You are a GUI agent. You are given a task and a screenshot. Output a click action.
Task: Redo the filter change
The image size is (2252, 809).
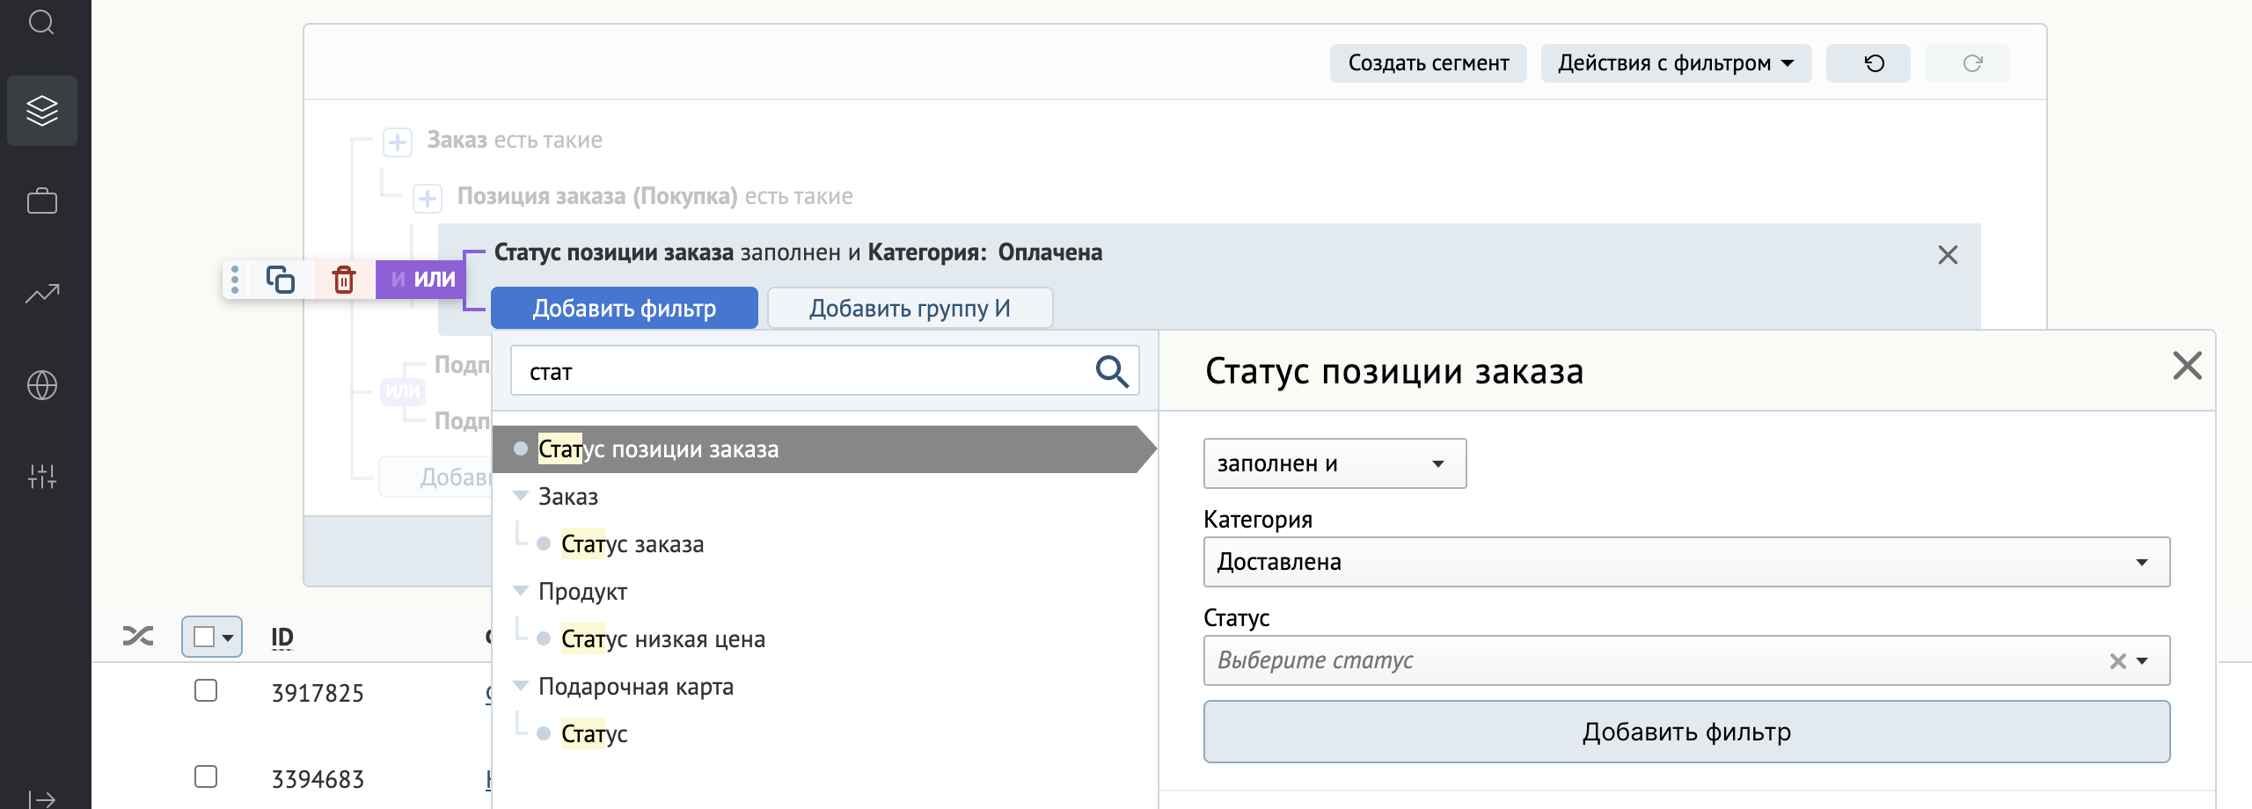[1966, 63]
